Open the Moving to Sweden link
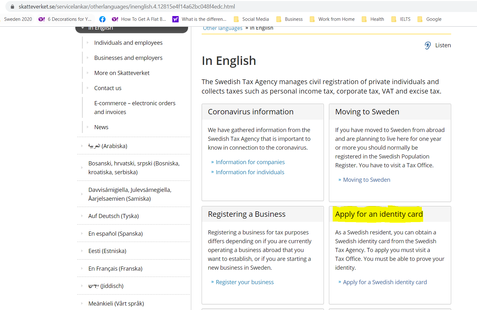Viewport: 477px width, 310px height. [366, 180]
